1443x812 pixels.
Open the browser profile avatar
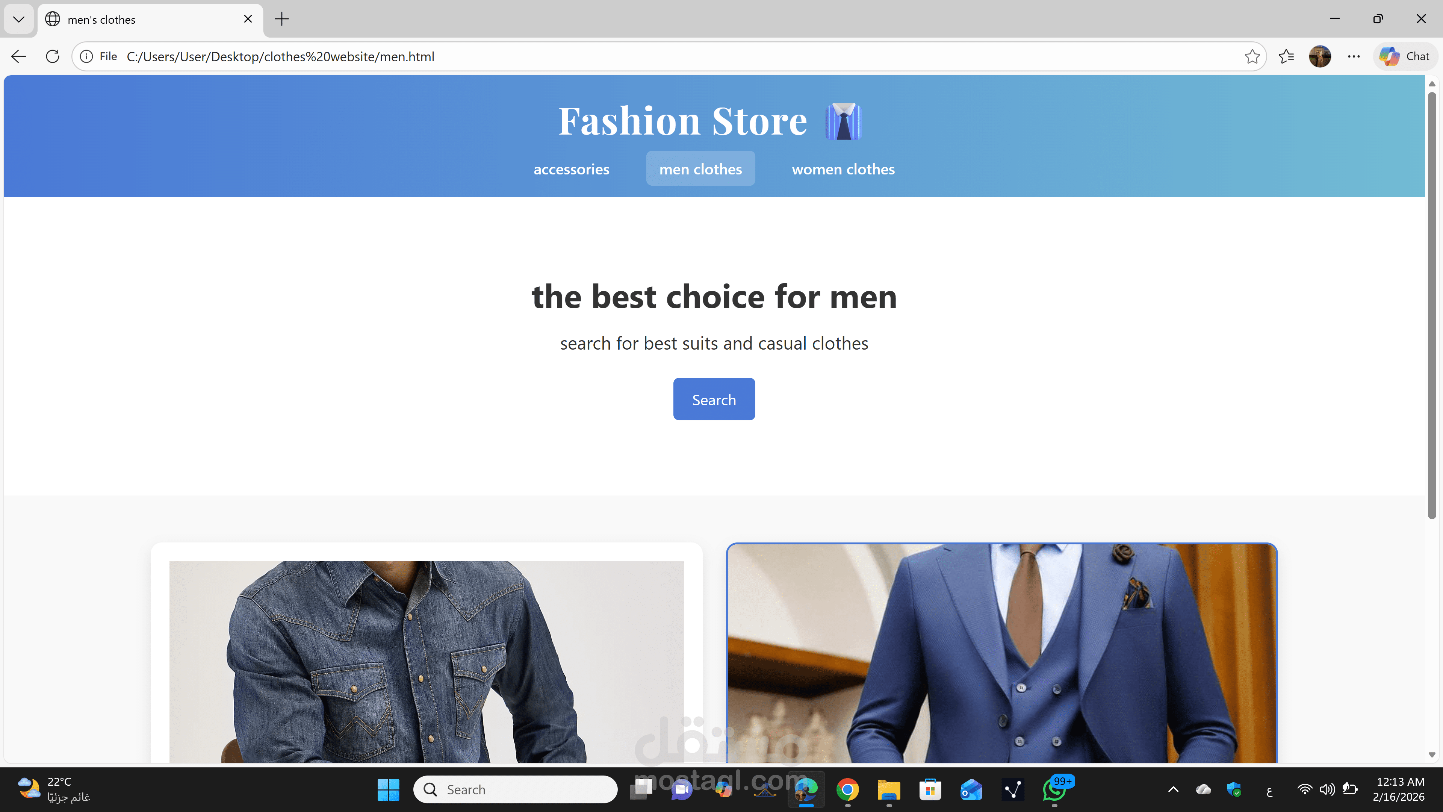1319,57
